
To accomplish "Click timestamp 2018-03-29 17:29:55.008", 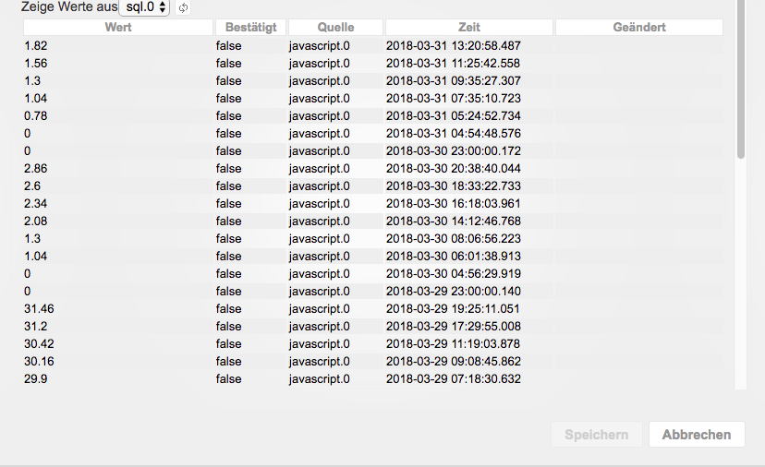I will point(453,327).
